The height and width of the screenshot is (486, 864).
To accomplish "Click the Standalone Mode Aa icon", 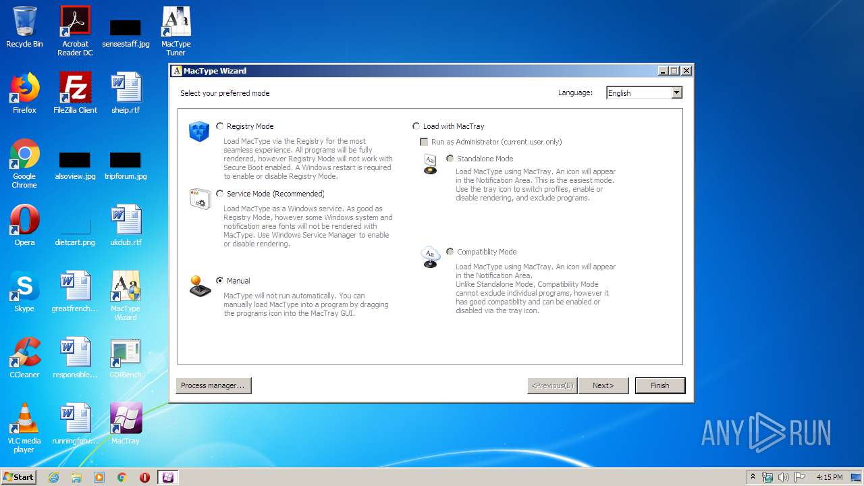I will point(430,164).
